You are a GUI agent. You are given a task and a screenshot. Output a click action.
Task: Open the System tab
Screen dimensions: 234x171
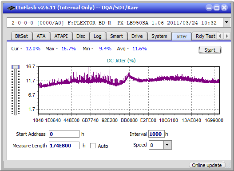pos(159,36)
